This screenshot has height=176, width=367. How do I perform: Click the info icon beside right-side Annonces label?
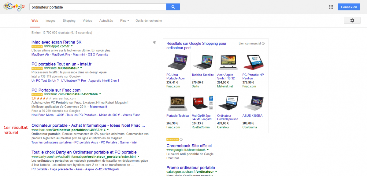[181, 139]
